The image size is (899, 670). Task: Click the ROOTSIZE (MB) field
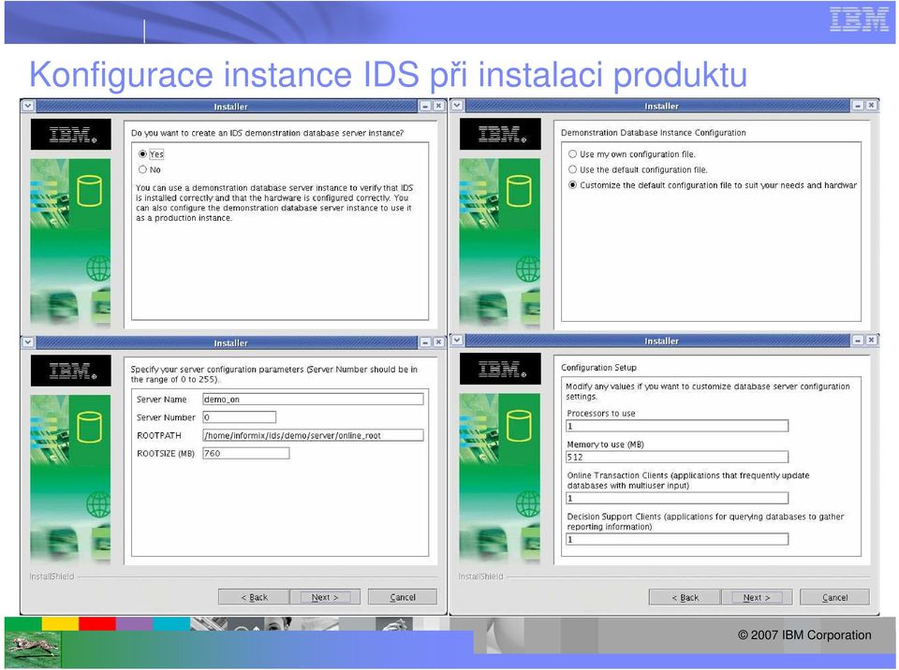(246, 453)
